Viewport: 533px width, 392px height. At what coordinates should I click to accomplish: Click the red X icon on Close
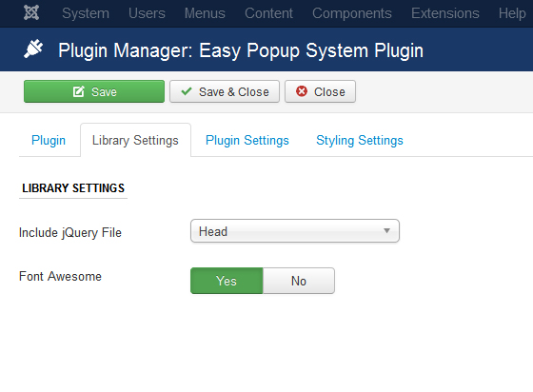coord(302,91)
